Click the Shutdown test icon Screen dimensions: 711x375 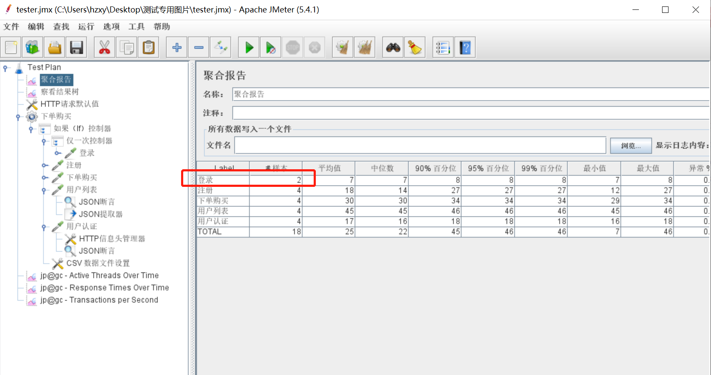[315, 47]
